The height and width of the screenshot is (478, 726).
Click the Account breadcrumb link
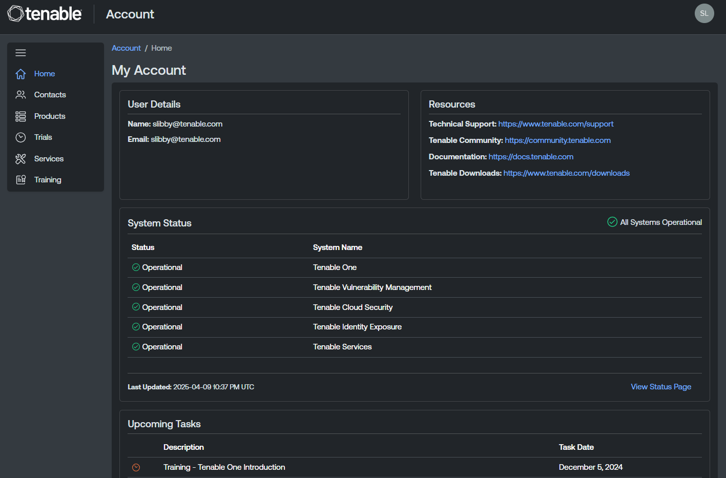126,48
